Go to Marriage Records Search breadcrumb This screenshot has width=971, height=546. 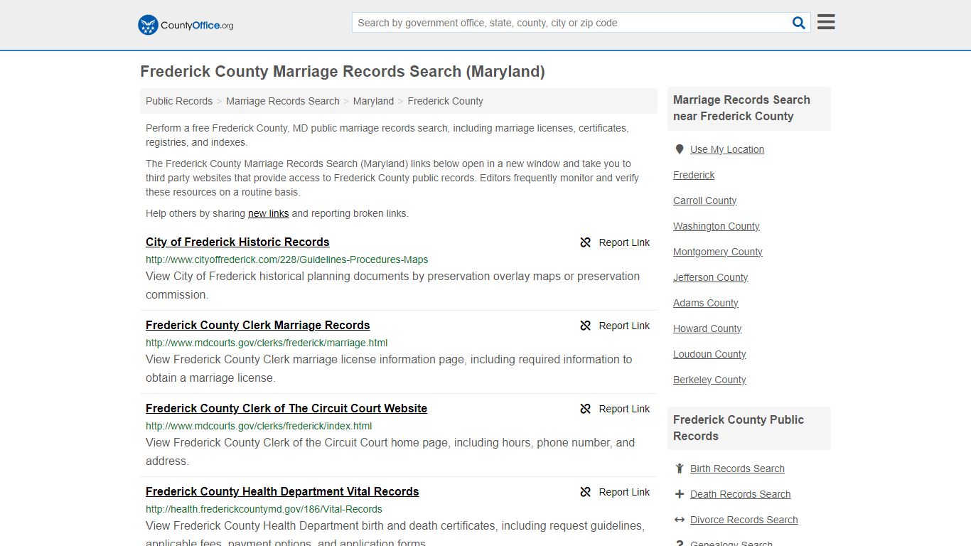pos(283,101)
